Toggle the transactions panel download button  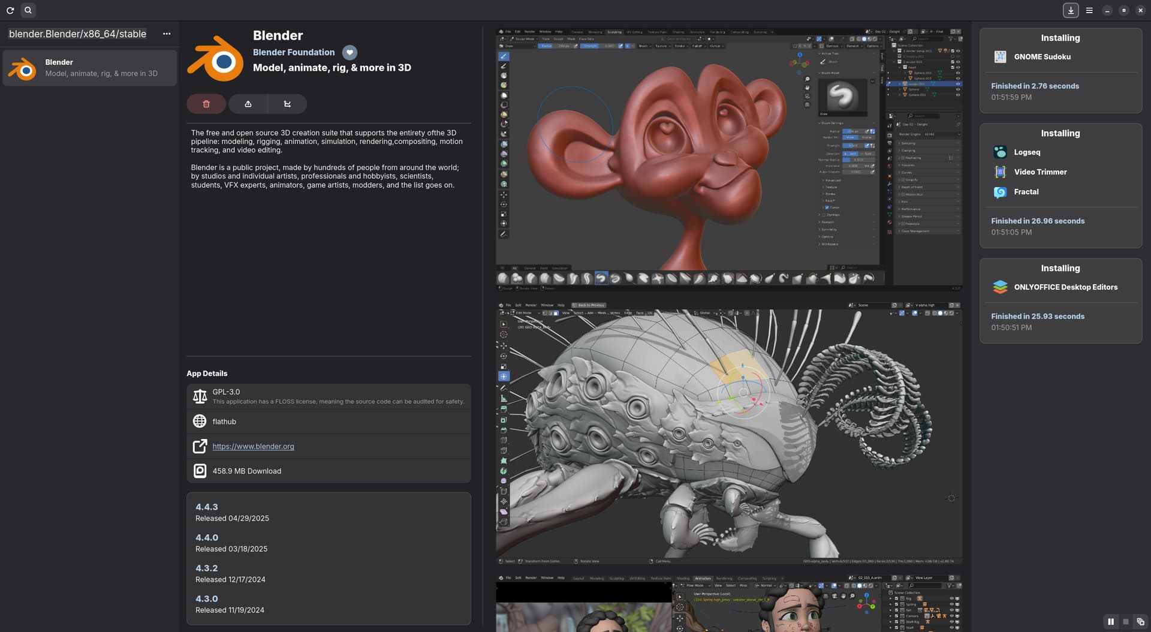1071,10
